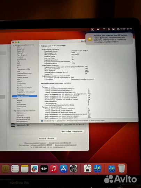This screenshot has width=141, height=188.
Task: Launch the Notes app in Dock
Action: pos(25,169)
